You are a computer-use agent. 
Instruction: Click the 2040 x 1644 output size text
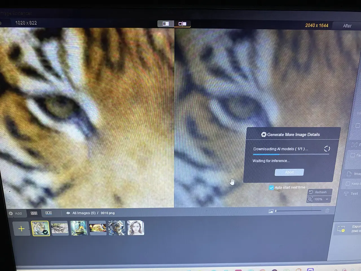point(317,25)
